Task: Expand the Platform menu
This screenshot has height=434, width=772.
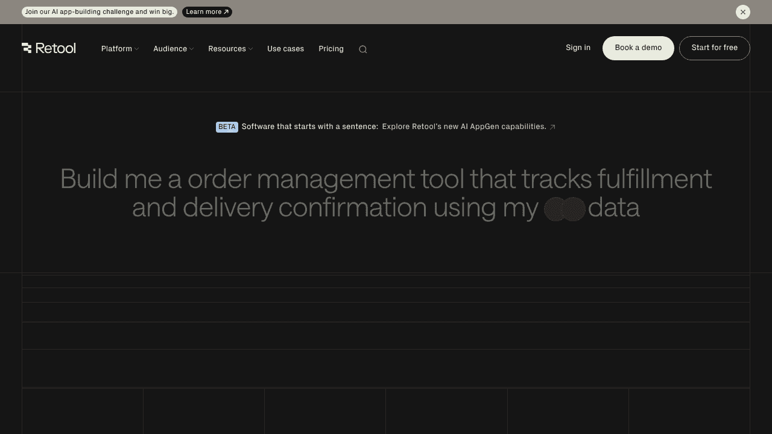Action: pos(119,49)
